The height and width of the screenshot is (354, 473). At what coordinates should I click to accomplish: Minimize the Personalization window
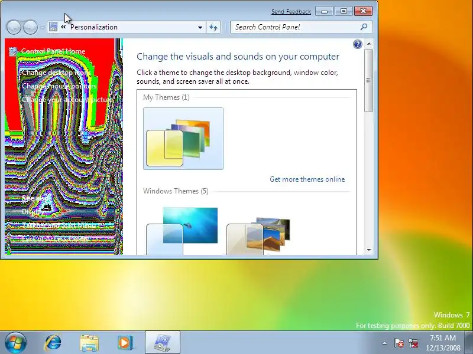324,11
